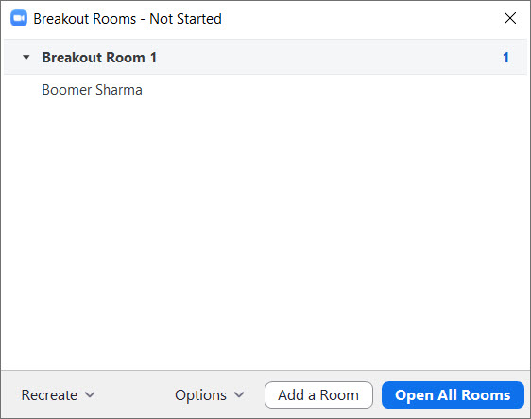This screenshot has height=419, width=531.
Task: Select participant Boomer Sharma
Action: [92, 90]
